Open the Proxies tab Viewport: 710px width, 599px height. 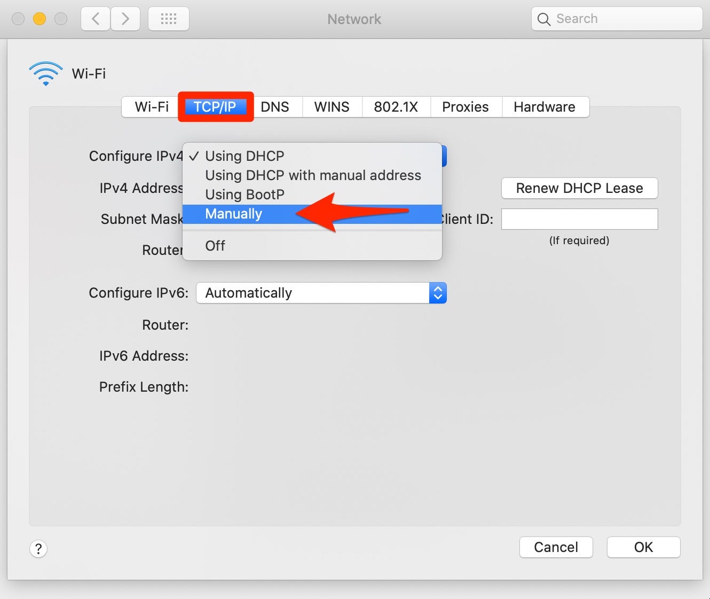466,107
